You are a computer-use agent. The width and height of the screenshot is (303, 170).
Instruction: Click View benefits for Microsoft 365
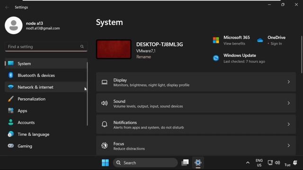coord(234,43)
